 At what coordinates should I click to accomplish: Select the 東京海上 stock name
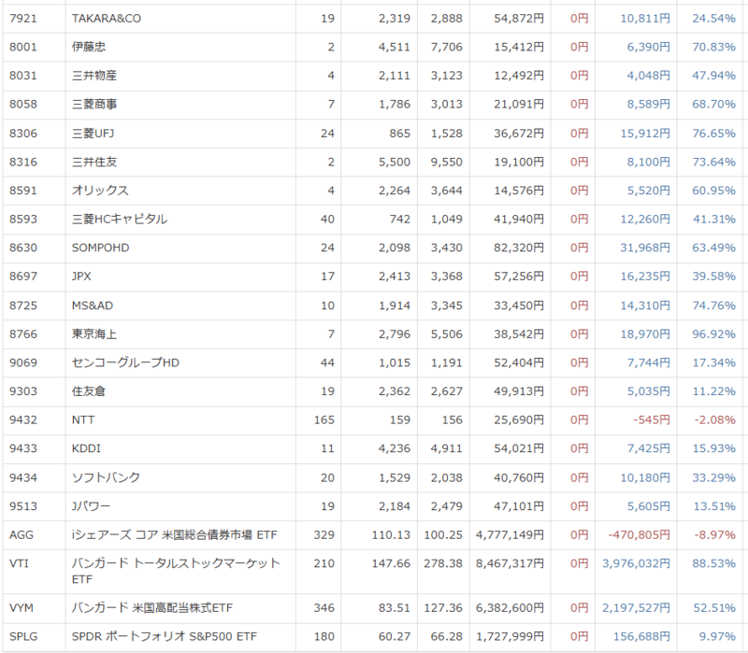[94, 334]
